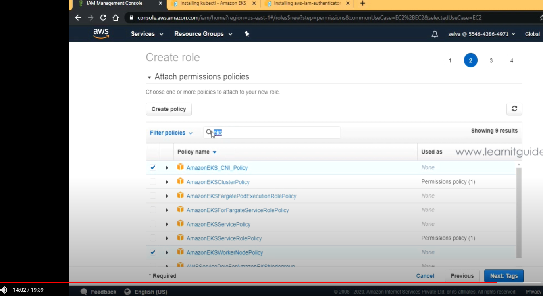Open a new browser tab with the plus icon
Screen dimensions: 543x296
click(x=362, y=3)
